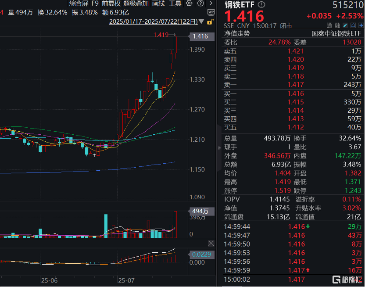Select the 前复权 adjustment option
The image size is (365, 287).
click(x=111, y=3)
